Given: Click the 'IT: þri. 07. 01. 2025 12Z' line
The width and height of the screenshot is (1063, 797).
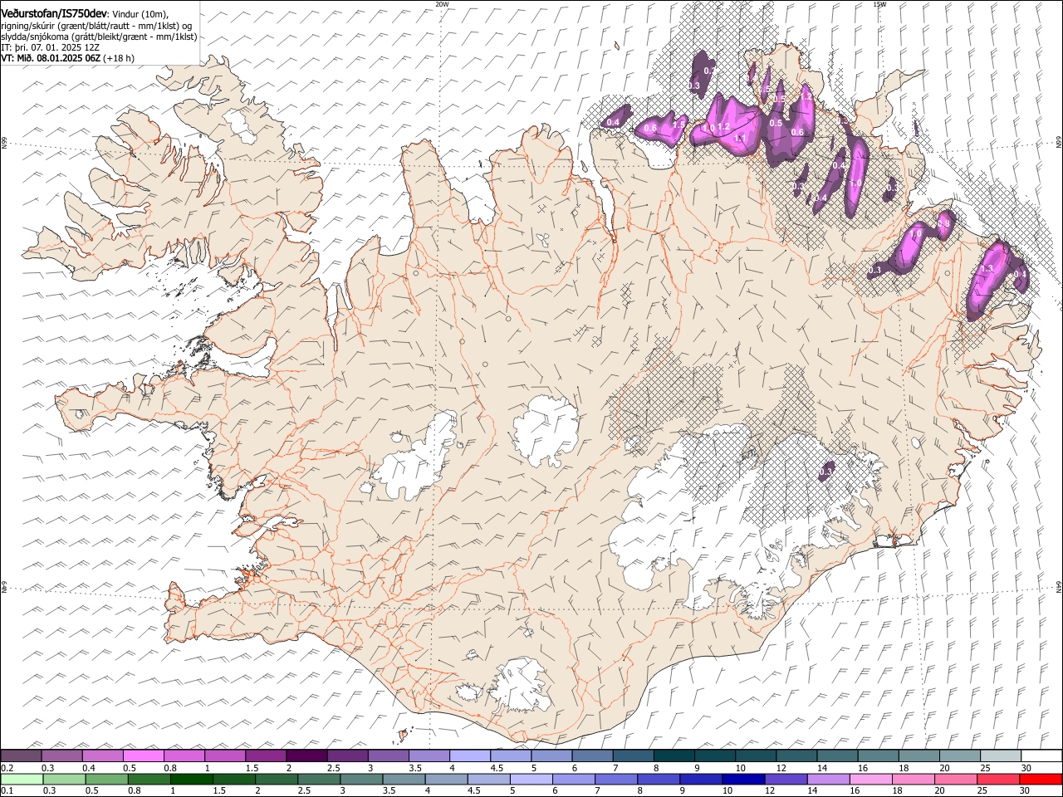Looking at the screenshot, I should (x=51, y=48).
